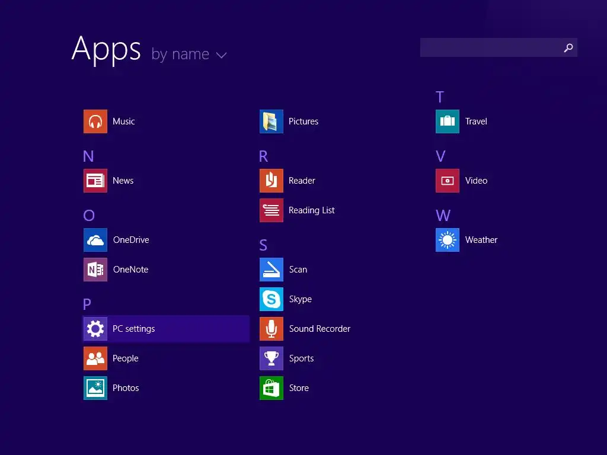The image size is (607, 455).
Task: Click the T group letter header
Action: (x=440, y=97)
